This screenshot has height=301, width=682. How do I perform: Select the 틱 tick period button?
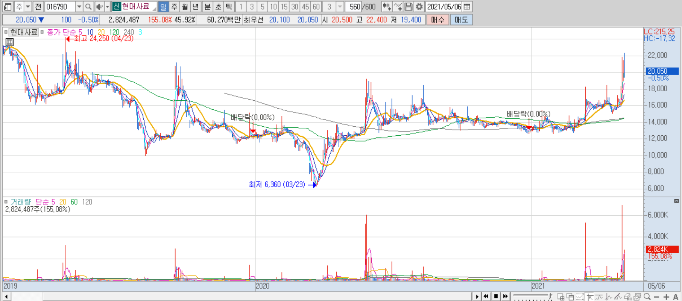(229, 7)
